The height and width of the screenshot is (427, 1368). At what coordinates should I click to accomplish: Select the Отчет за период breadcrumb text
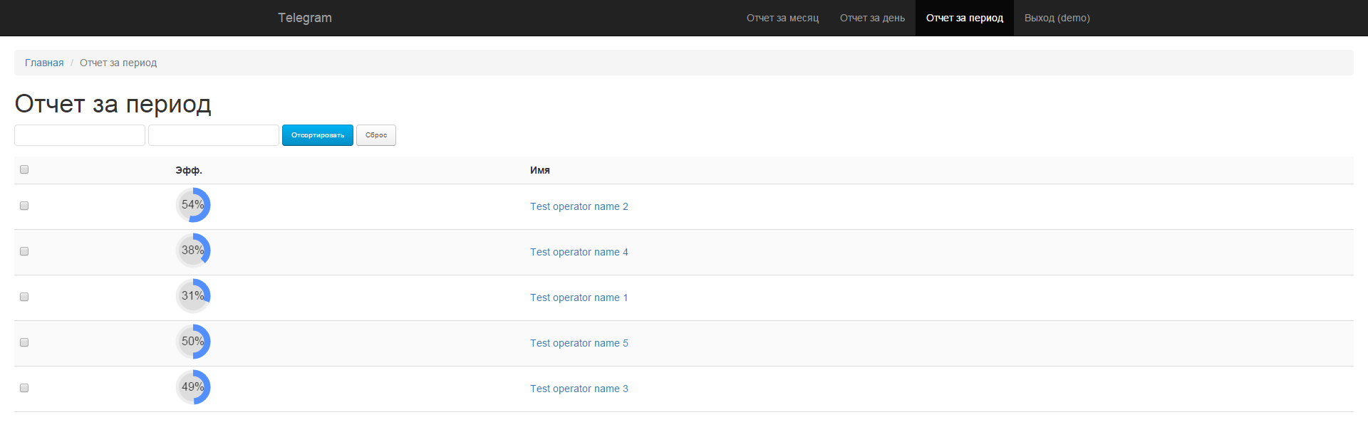[118, 63]
